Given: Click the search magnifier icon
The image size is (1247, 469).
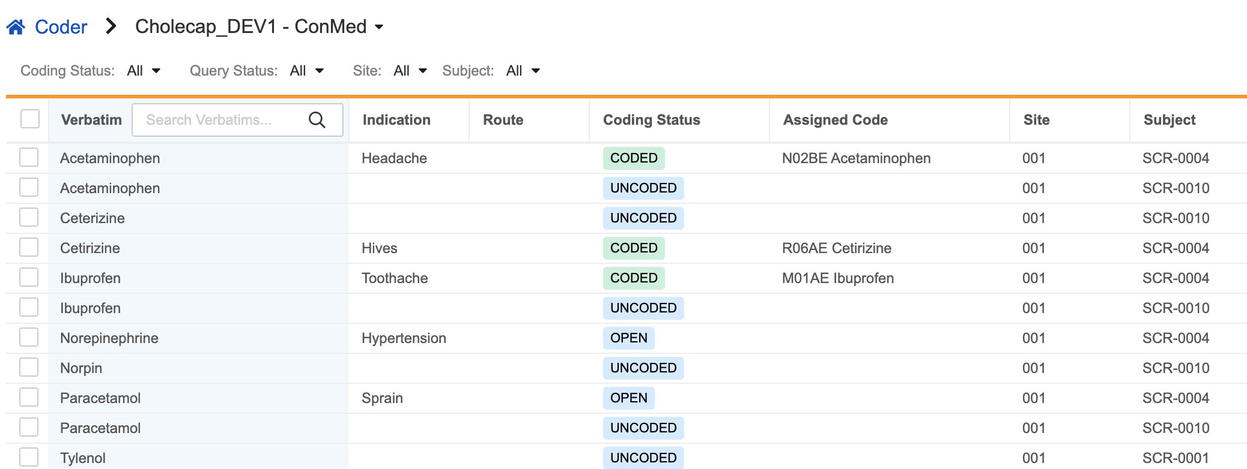Looking at the screenshot, I should tap(317, 120).
